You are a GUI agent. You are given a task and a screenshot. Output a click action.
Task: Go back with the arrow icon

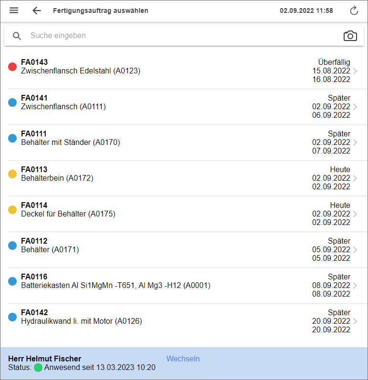37,10
